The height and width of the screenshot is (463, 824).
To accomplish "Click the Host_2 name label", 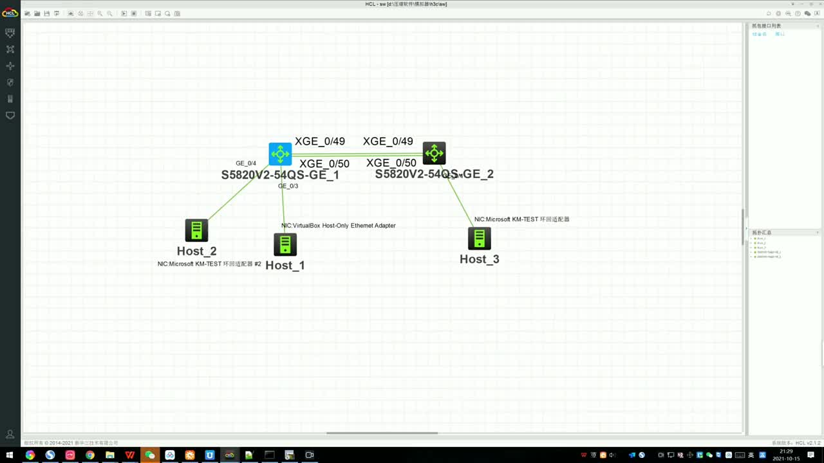I will 196,251.
